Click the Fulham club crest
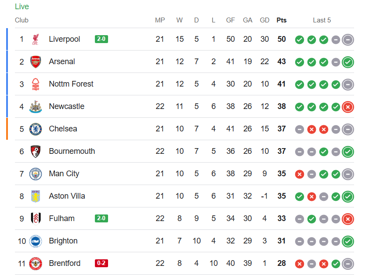 pos(36,219)
